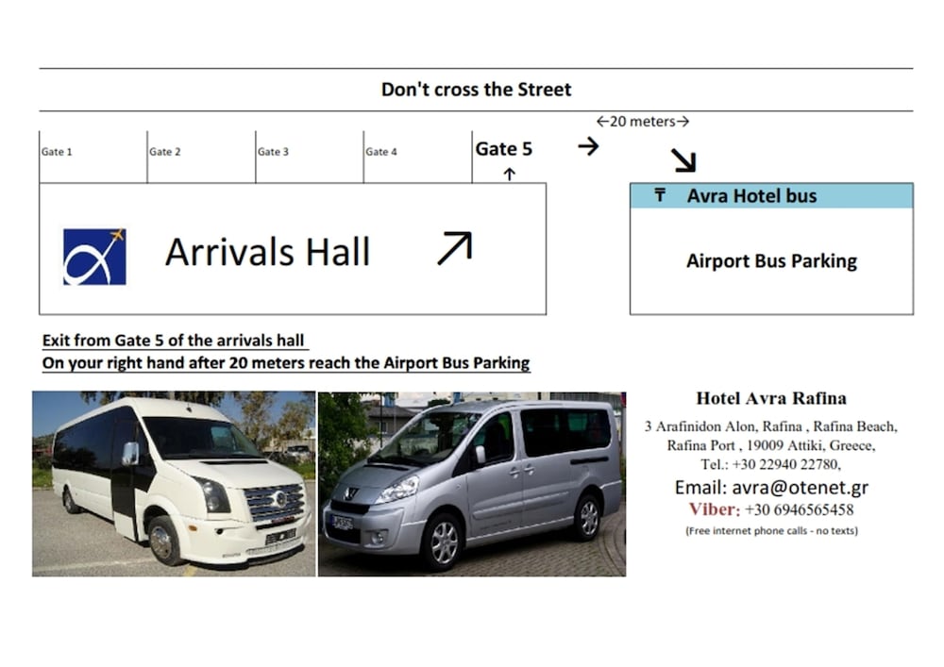Image resolution: width=944 pixels, height=667 pixels.
Task: Click the 'Hotel Avra Rafina' title
Action: 771,398
